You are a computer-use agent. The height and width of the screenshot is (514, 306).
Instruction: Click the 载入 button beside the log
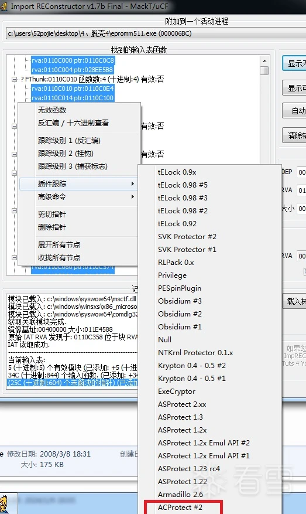tap(294, 302)
